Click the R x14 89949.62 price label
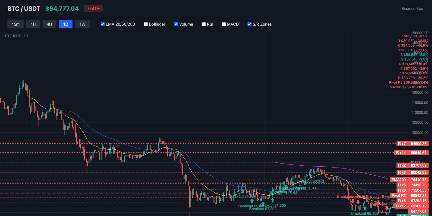Viewport: 432px width, 216px height. pyautogui.click(x=412, y=152)
